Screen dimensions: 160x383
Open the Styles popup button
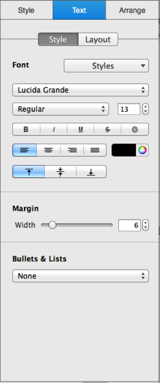pyautogui.click(x=106, y=66)
